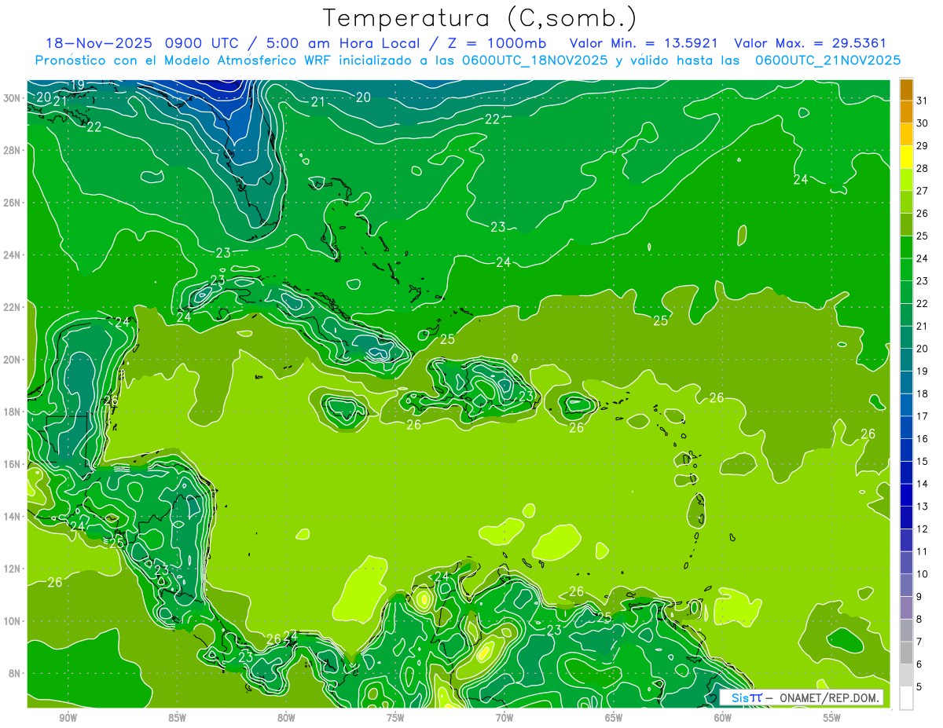Viewport: 943px width, 728px height.
Task: Click the color bar legend value "31"
Action: coord(923,101)
